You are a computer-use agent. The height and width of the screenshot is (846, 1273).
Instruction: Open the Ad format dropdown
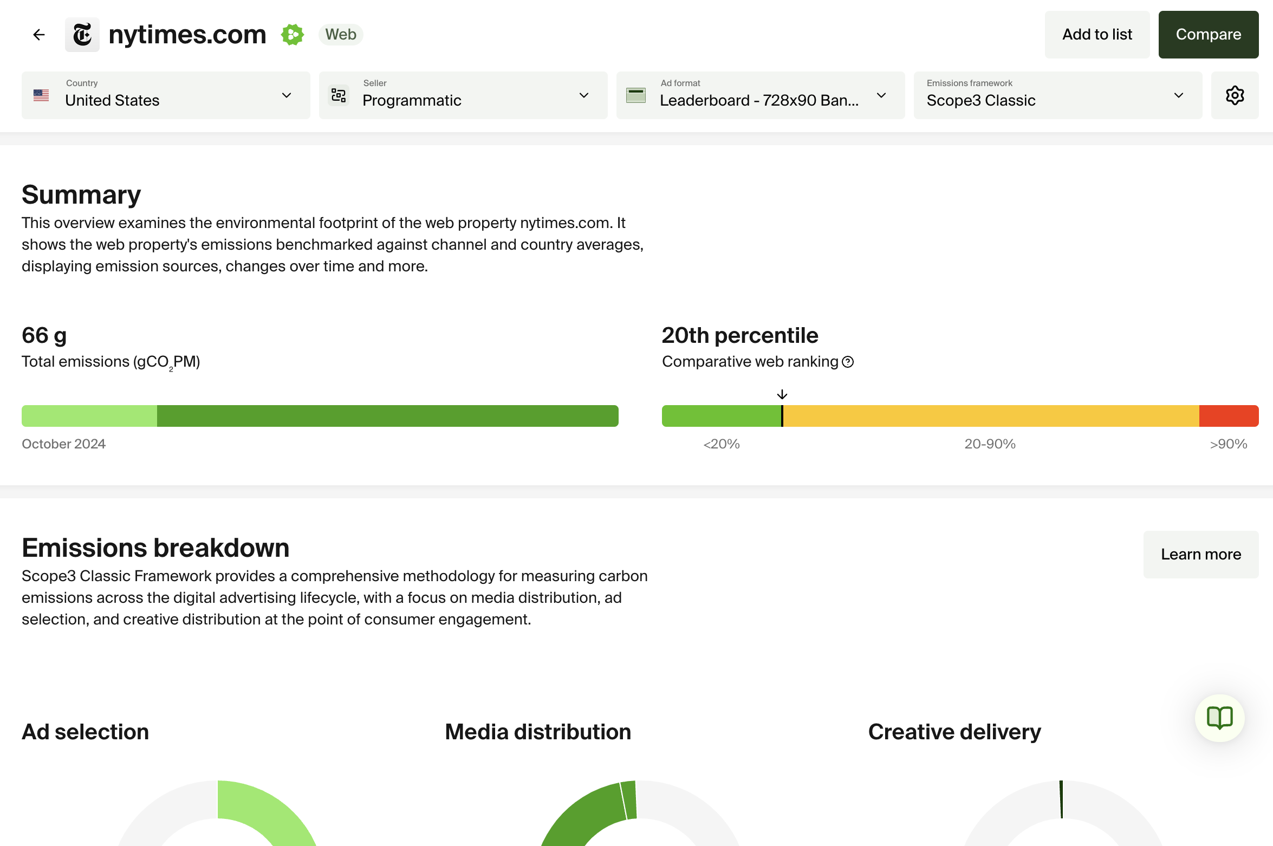pyautogui.click(x=760, y=95)
